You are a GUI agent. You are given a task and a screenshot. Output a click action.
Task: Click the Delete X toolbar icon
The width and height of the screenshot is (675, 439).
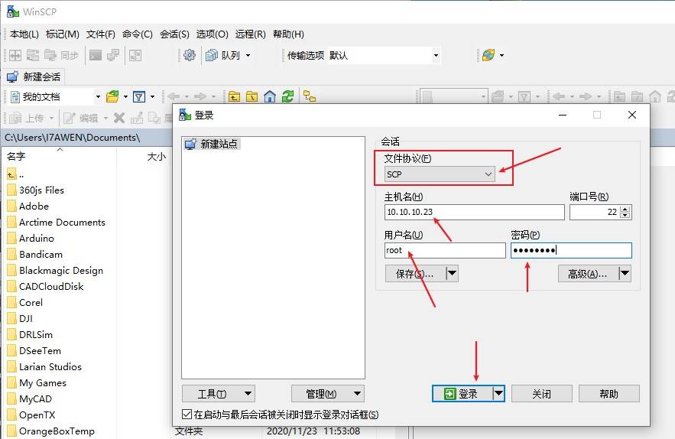(x=119, y=118)
